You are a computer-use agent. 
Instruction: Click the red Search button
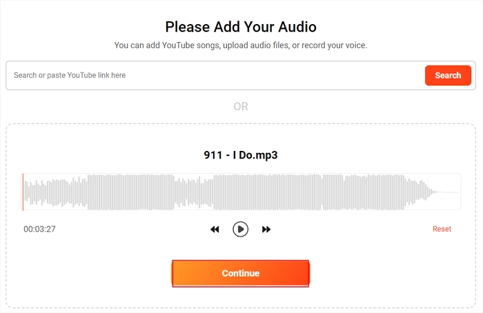pos(448,75)
